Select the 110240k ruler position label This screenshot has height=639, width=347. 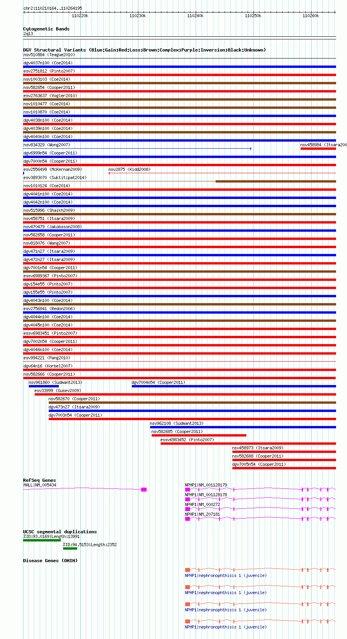pos(195,16)
